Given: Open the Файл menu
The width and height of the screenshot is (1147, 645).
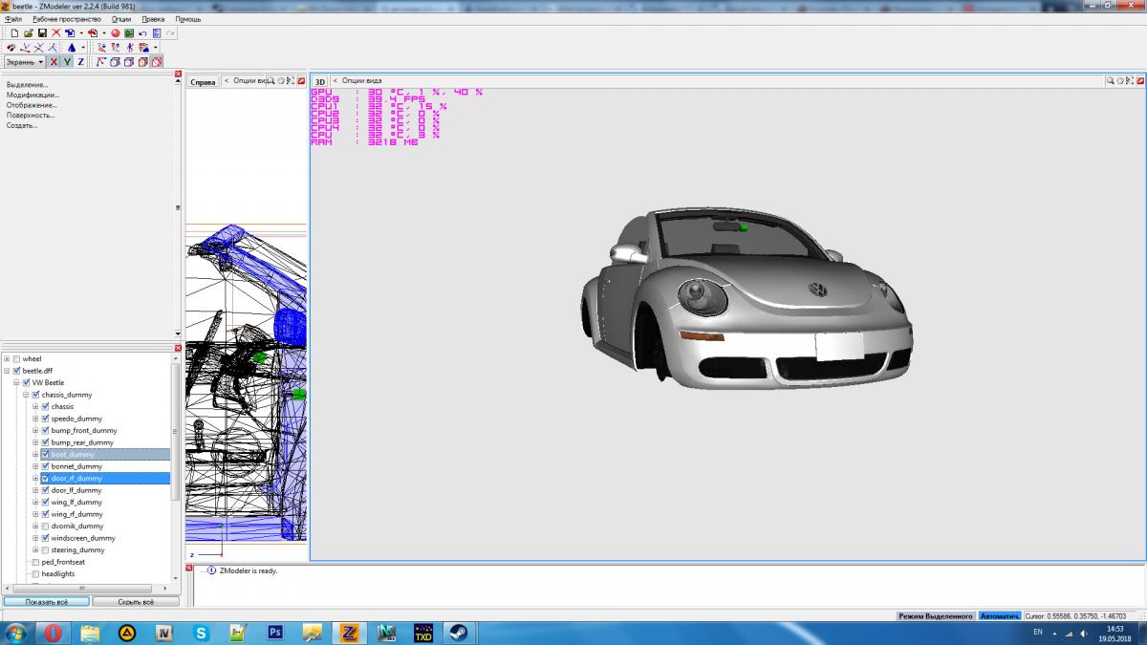Looking at the screenshot, I should [x=13, y=19].
